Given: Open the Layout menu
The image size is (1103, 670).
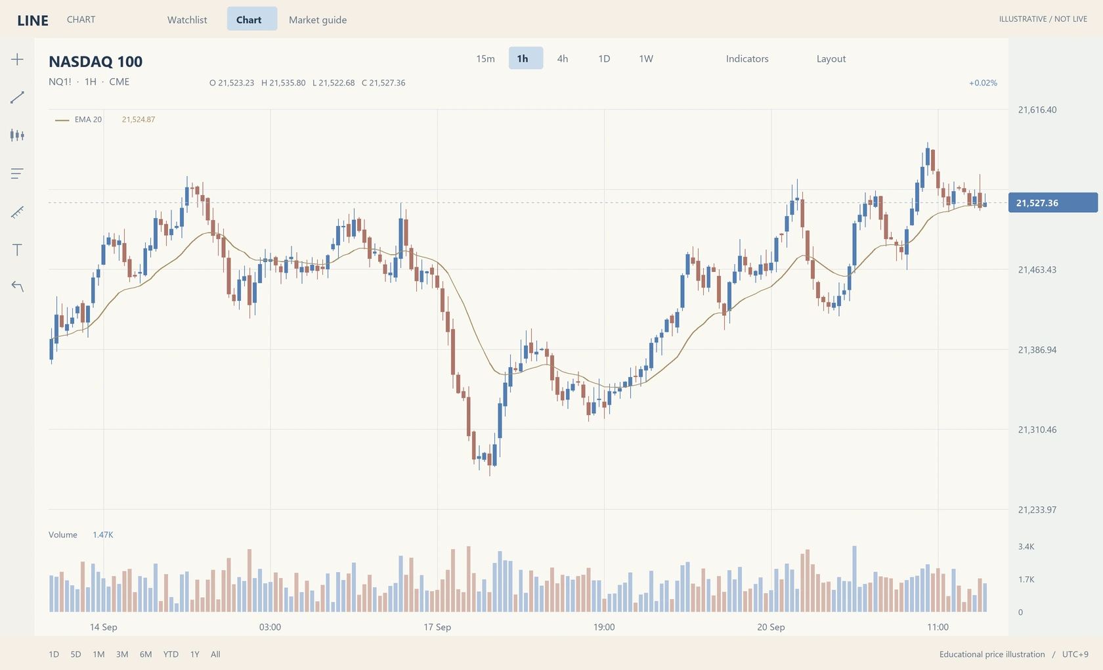Looking at the screenshot, I should [x=831, y=58].
